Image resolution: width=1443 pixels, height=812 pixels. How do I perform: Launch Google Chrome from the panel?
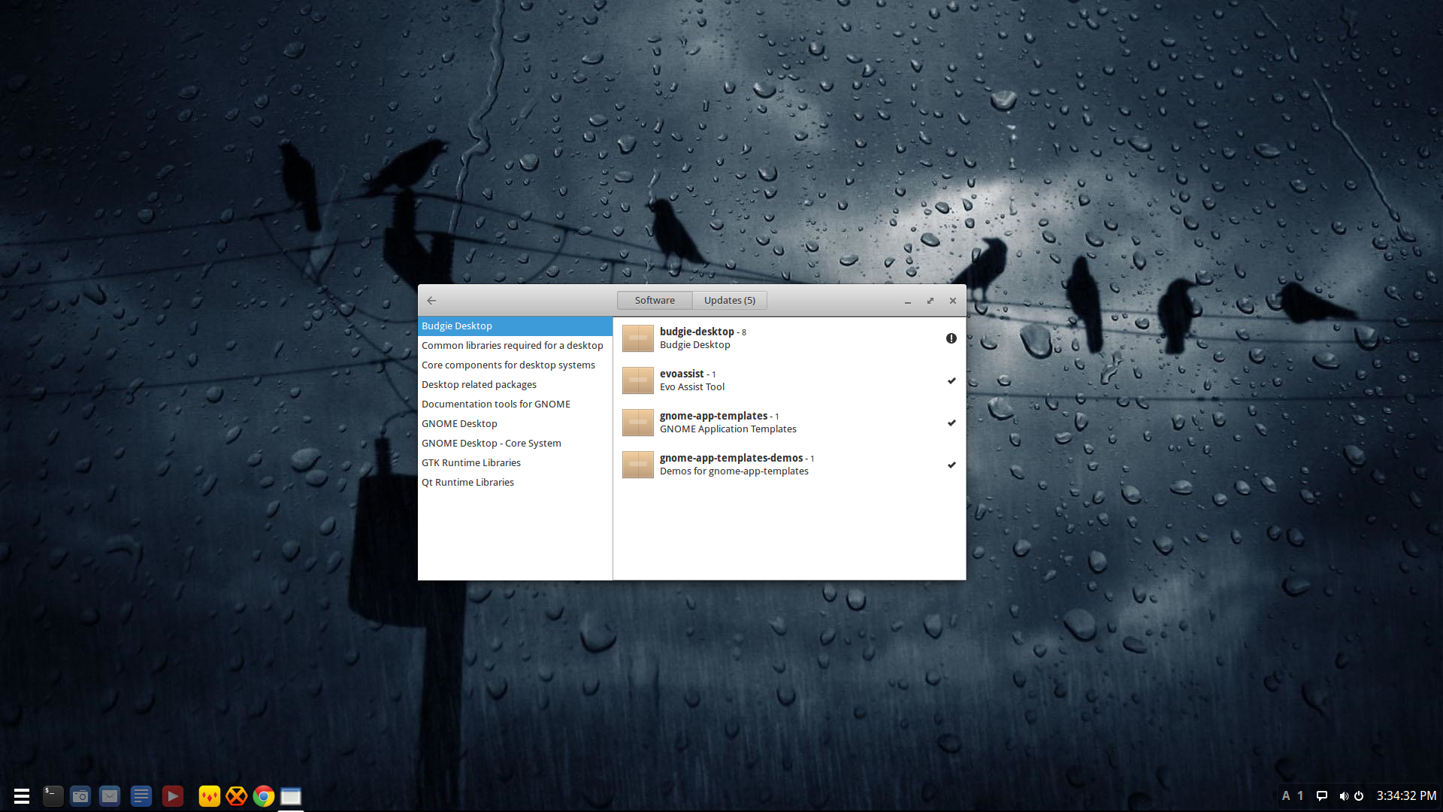click(264, 796)
